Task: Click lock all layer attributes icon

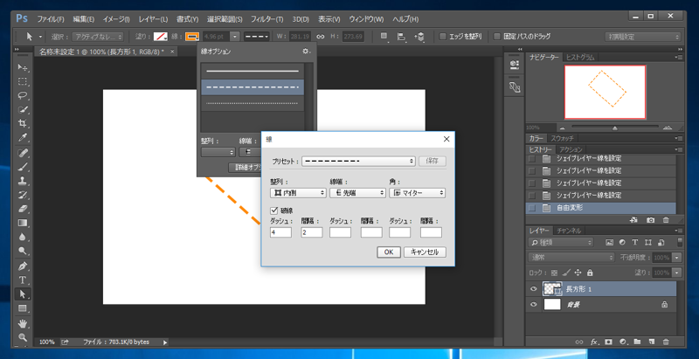Action: pos(590,273)
